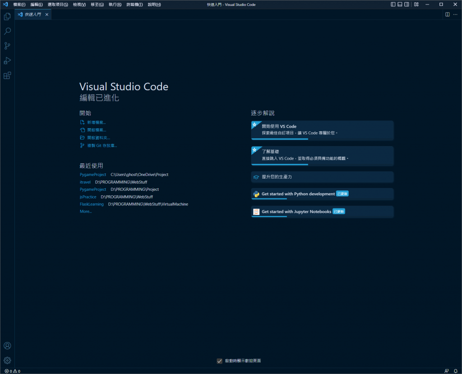
Task: Click the Python logo icon in walkthroughs
Action: pyautogui.click(x=256, y=194)
